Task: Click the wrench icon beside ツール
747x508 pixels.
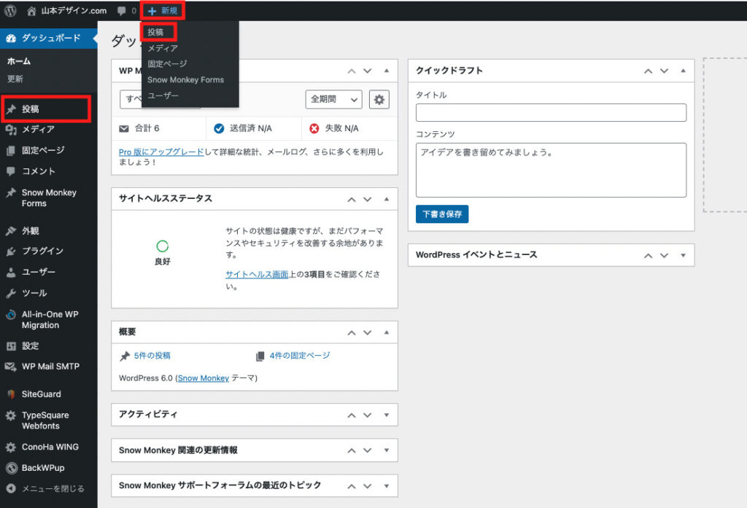Action: pyautogui.click(x=11, y=293)
